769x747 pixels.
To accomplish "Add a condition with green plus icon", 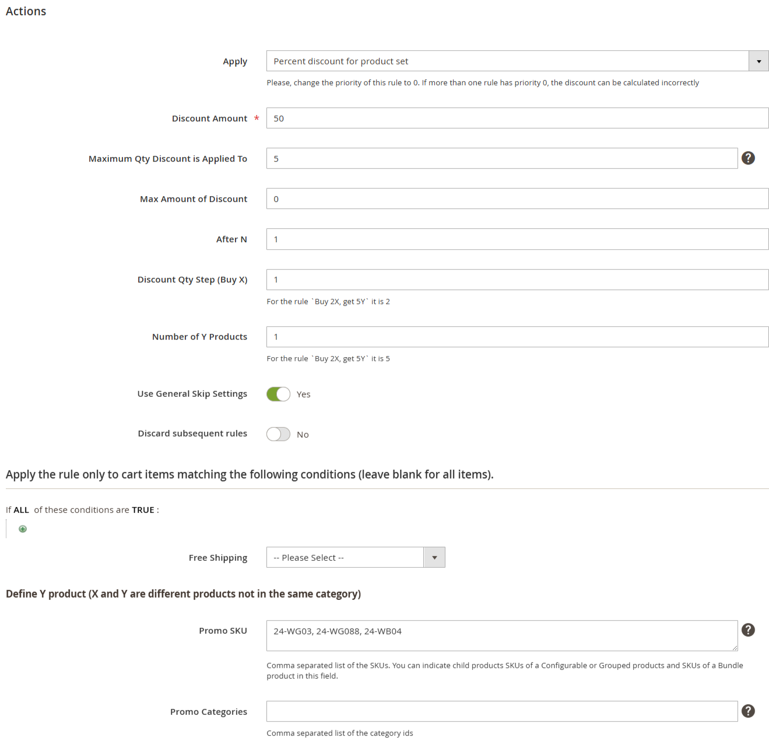I will click(x=23, y=529).
